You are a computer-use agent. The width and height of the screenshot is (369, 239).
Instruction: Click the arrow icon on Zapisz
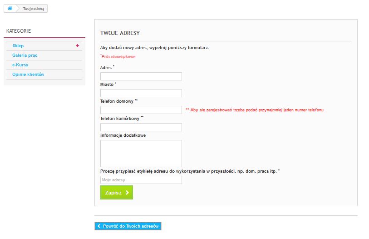[x=128, y=193]
